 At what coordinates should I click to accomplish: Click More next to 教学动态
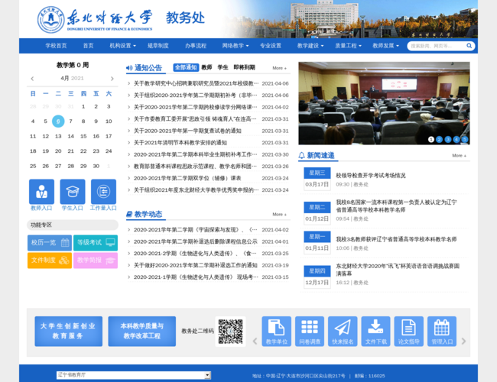[280, 215]
